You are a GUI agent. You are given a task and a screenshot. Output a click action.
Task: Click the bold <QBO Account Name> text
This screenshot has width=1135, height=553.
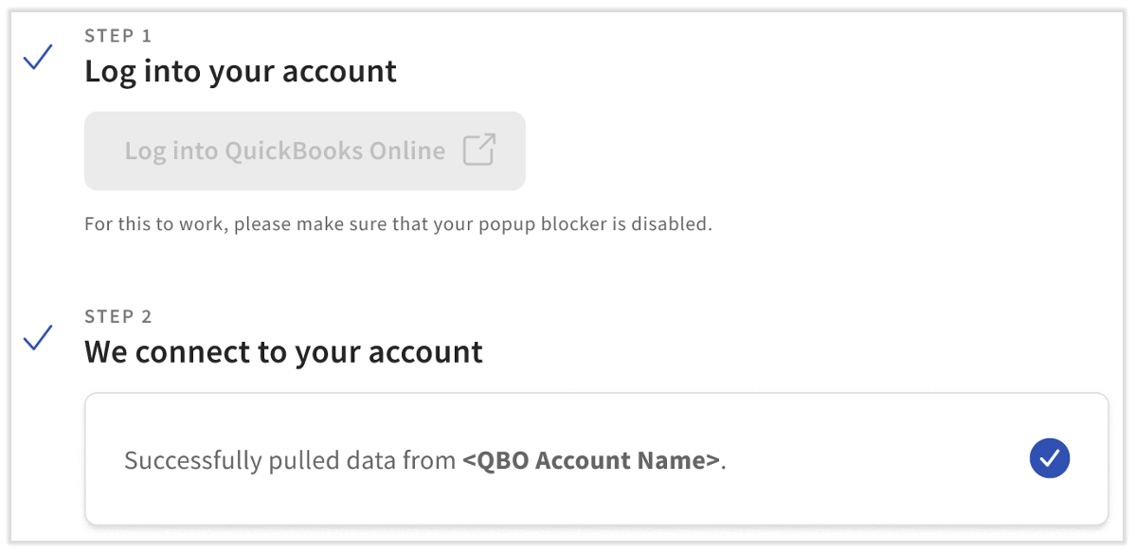(591, 461)
